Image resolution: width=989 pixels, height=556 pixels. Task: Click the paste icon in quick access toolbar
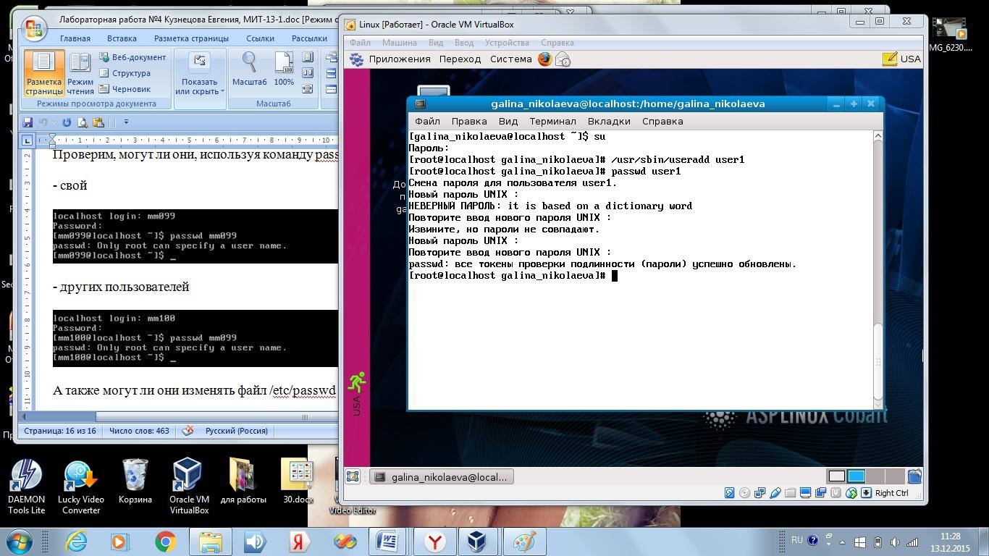(98, 122)
